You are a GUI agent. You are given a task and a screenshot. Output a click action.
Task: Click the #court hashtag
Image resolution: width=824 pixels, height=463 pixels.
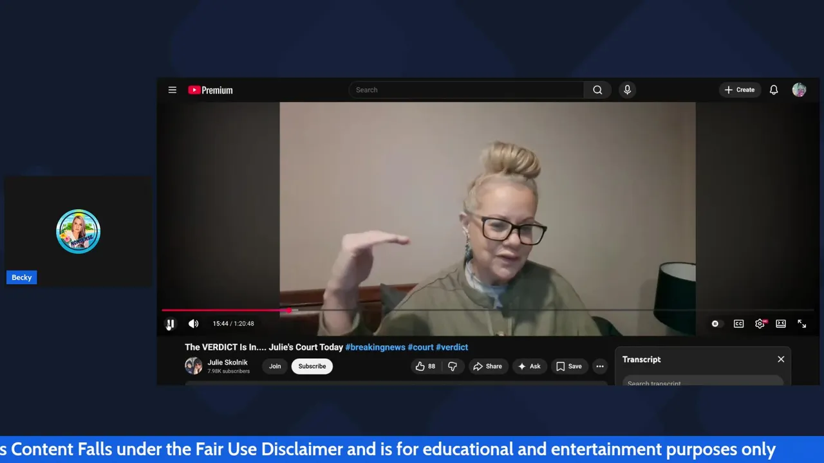pyautogui.click(x=420, y=347)
